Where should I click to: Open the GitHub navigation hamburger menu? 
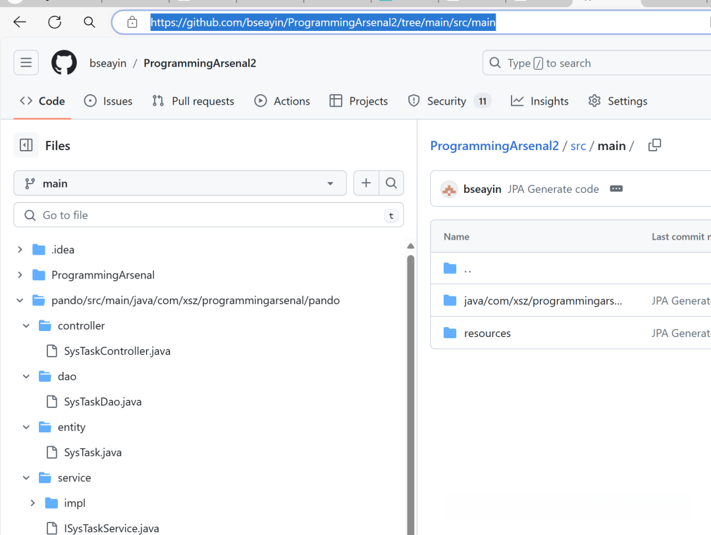[x=26, y=63]
